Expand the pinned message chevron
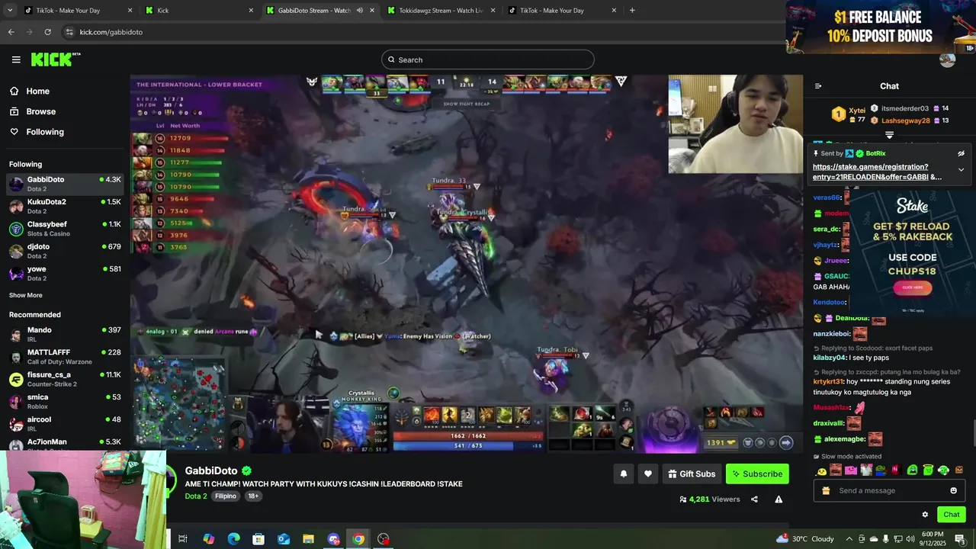Image resolution: width=976 pixels, height=549 pixels. pyautogui.click(x=961, y=169)
